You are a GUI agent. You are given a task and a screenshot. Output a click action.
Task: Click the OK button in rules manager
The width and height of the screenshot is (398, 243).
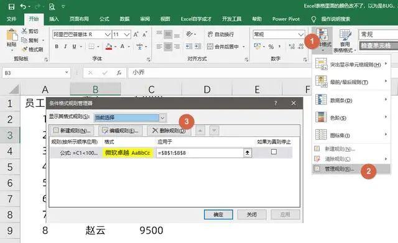click(x=218, y=214)
